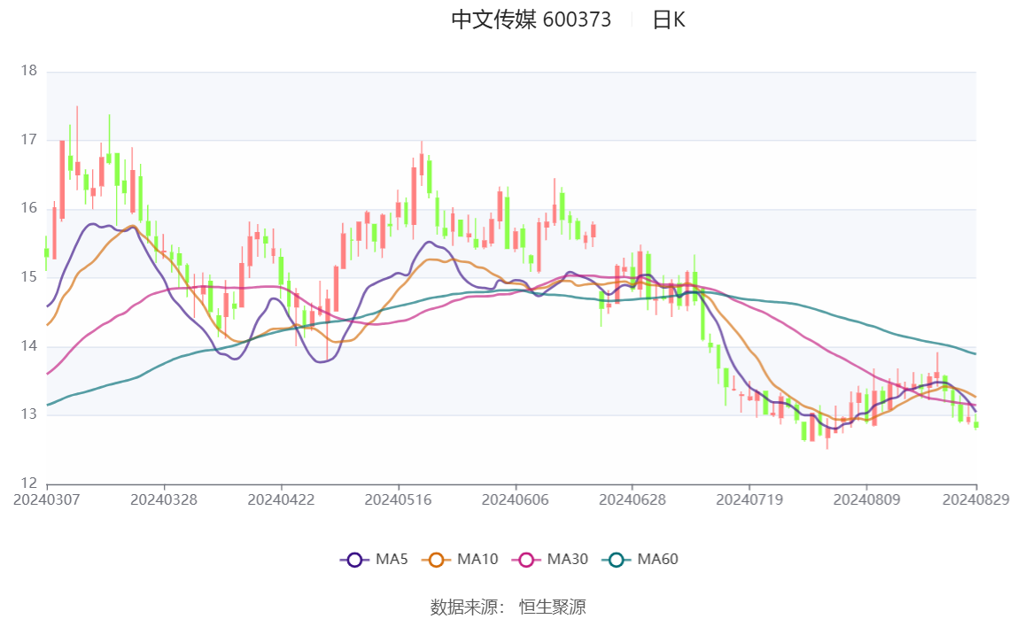This screenshot has height=619, width=1016.
Task: Select the 20240516 date label on the axis
Action: [x=398, y=499]
